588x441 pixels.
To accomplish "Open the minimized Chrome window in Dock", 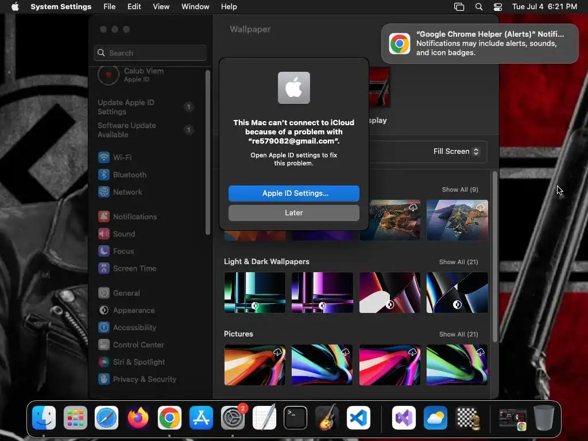I will [512, 419].
